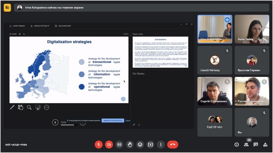Restart the presentation timer

(x=24, y=34)
